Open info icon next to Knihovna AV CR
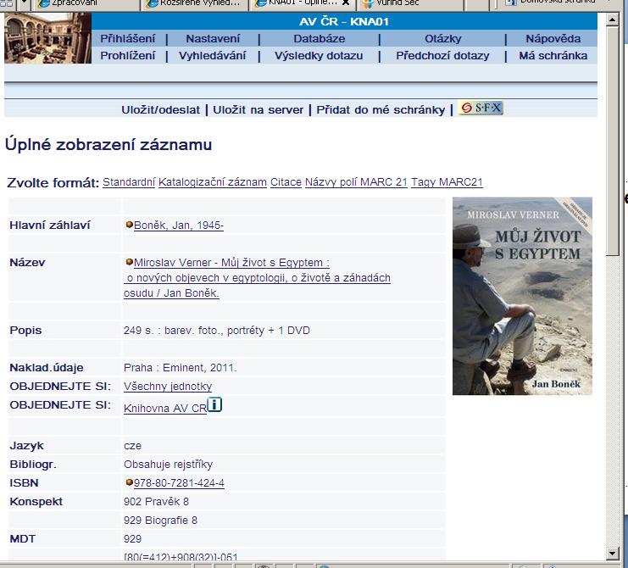The image size is (628, 568). (214, 404)
